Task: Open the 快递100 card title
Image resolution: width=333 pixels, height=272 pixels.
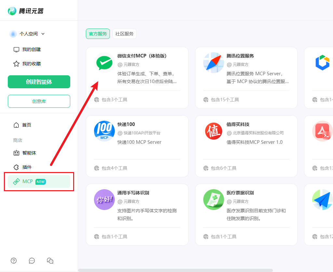Action: tap(126, 124)
